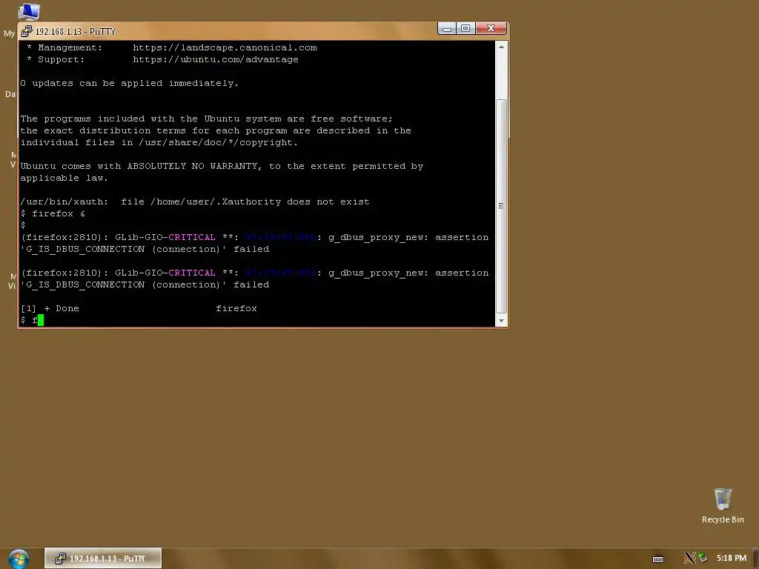Click the 192.168.1.13 - PuTTY title bar text

tap(76, 31)
